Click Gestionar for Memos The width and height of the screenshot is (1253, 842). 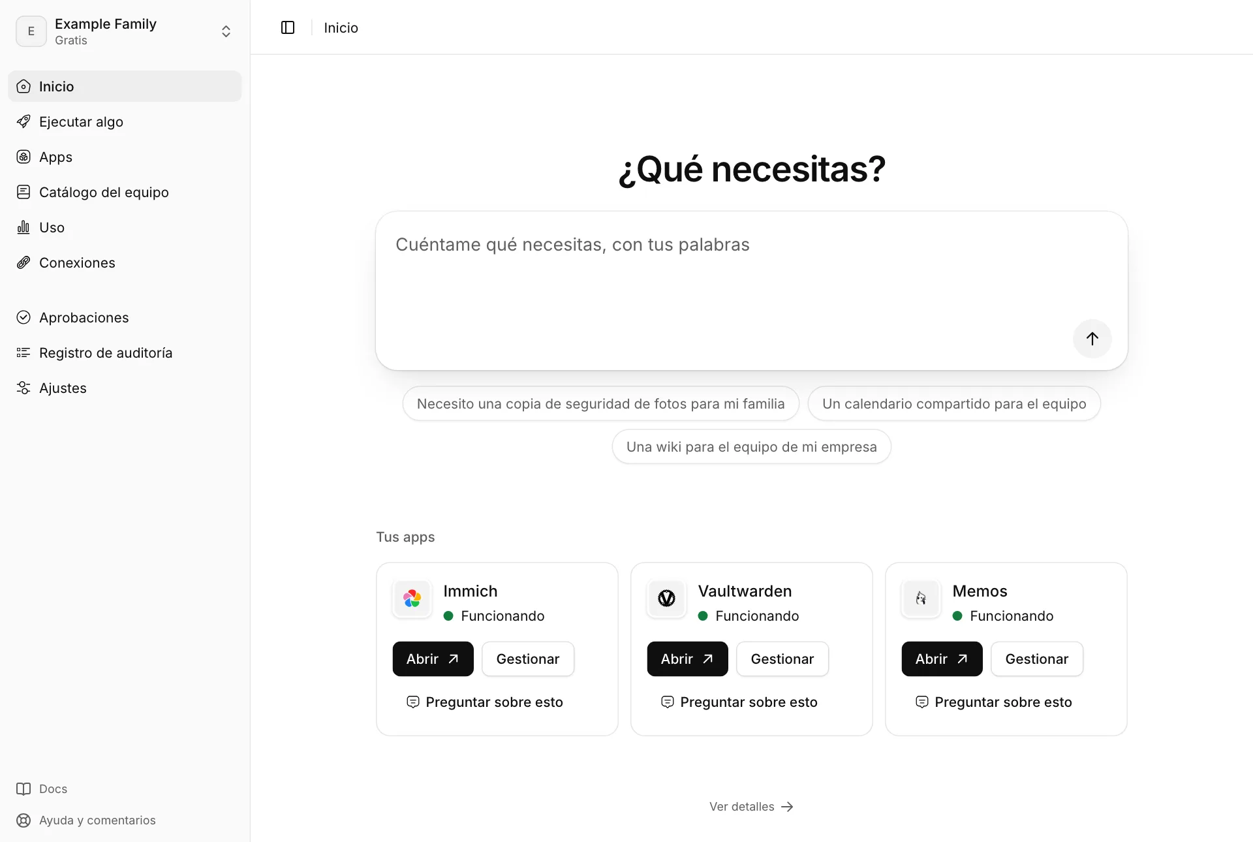1037,659
